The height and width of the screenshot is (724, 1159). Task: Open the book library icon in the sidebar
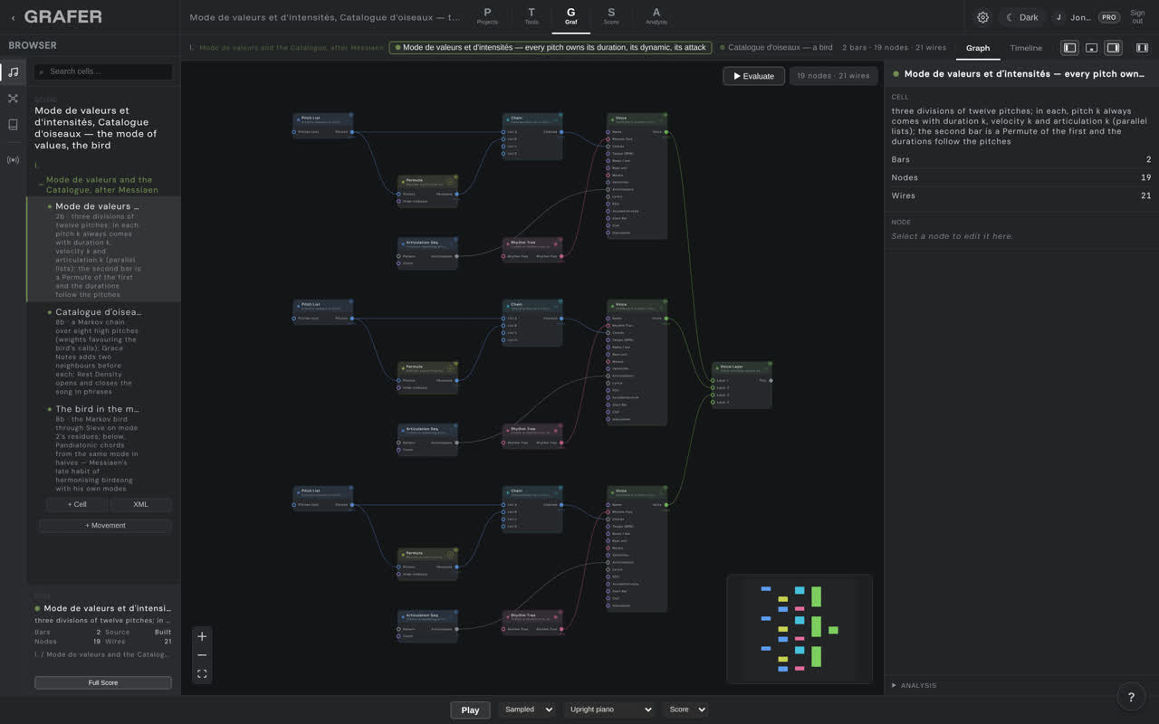tap(13, 125)
